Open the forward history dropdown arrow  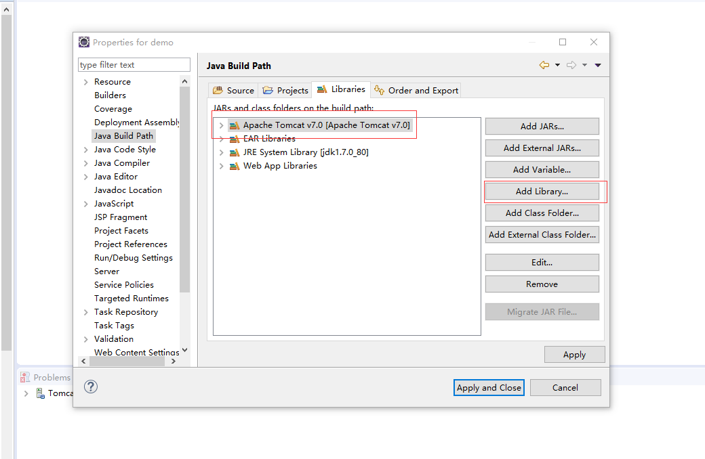pyautogui.click(x=584, y=65)
